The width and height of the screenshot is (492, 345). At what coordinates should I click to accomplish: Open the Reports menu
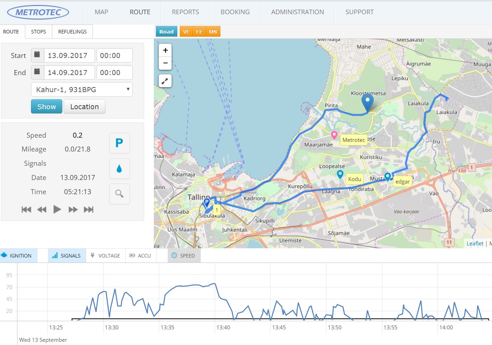[185, 12]
